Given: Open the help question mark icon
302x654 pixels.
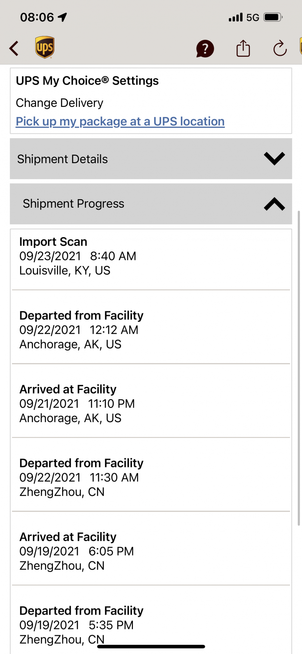Looking at the screenshot, I should 205,49.
